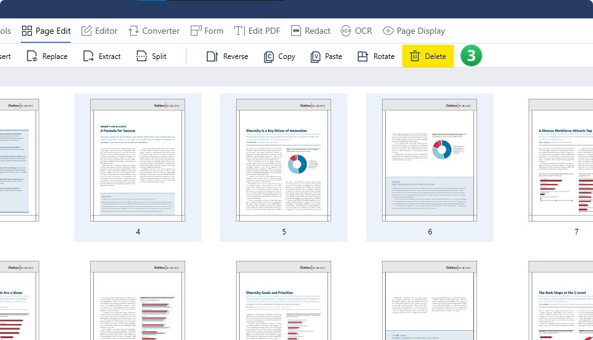
Task: Click the Rotate label
Action: [x=384, y=56]
